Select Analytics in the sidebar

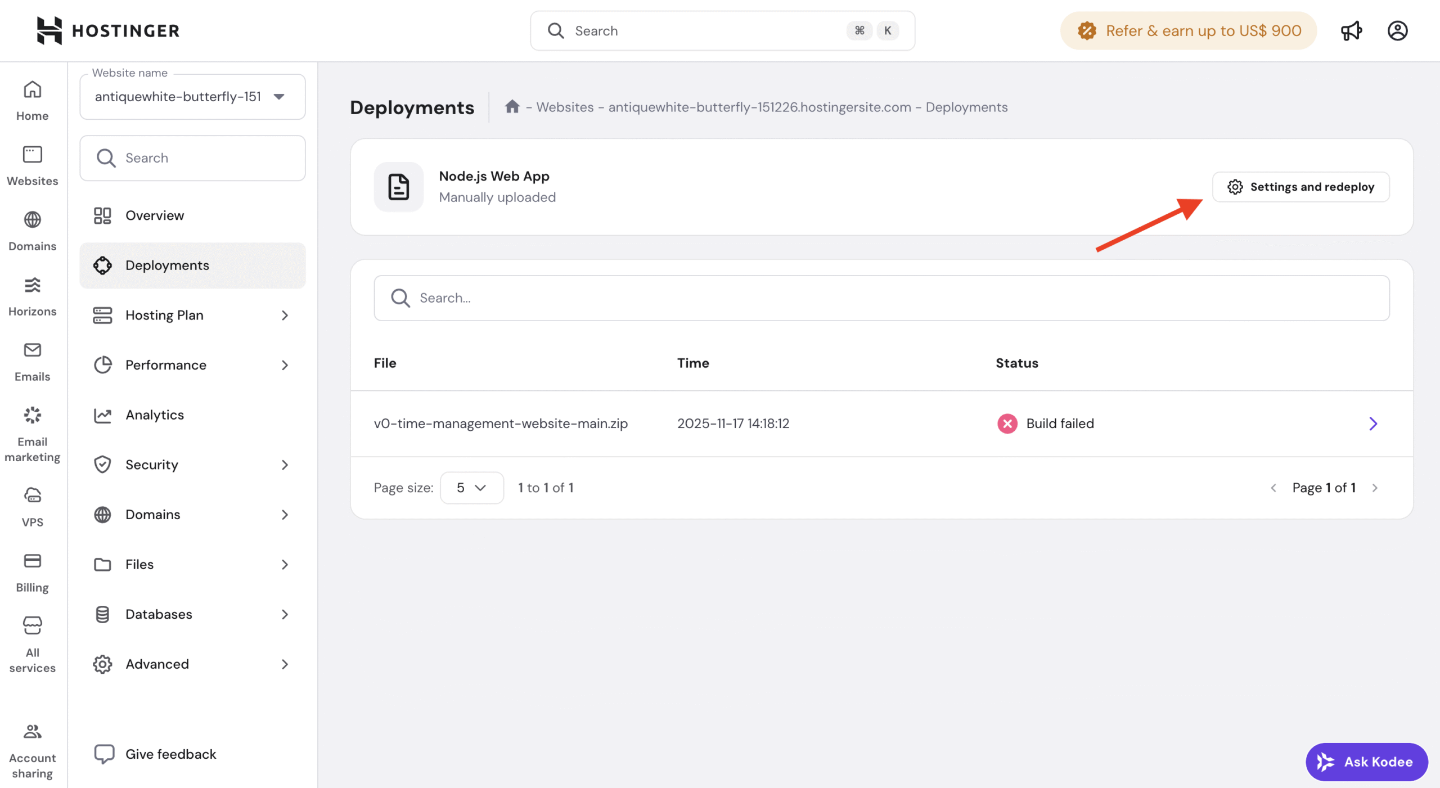[x=154, y=415]
